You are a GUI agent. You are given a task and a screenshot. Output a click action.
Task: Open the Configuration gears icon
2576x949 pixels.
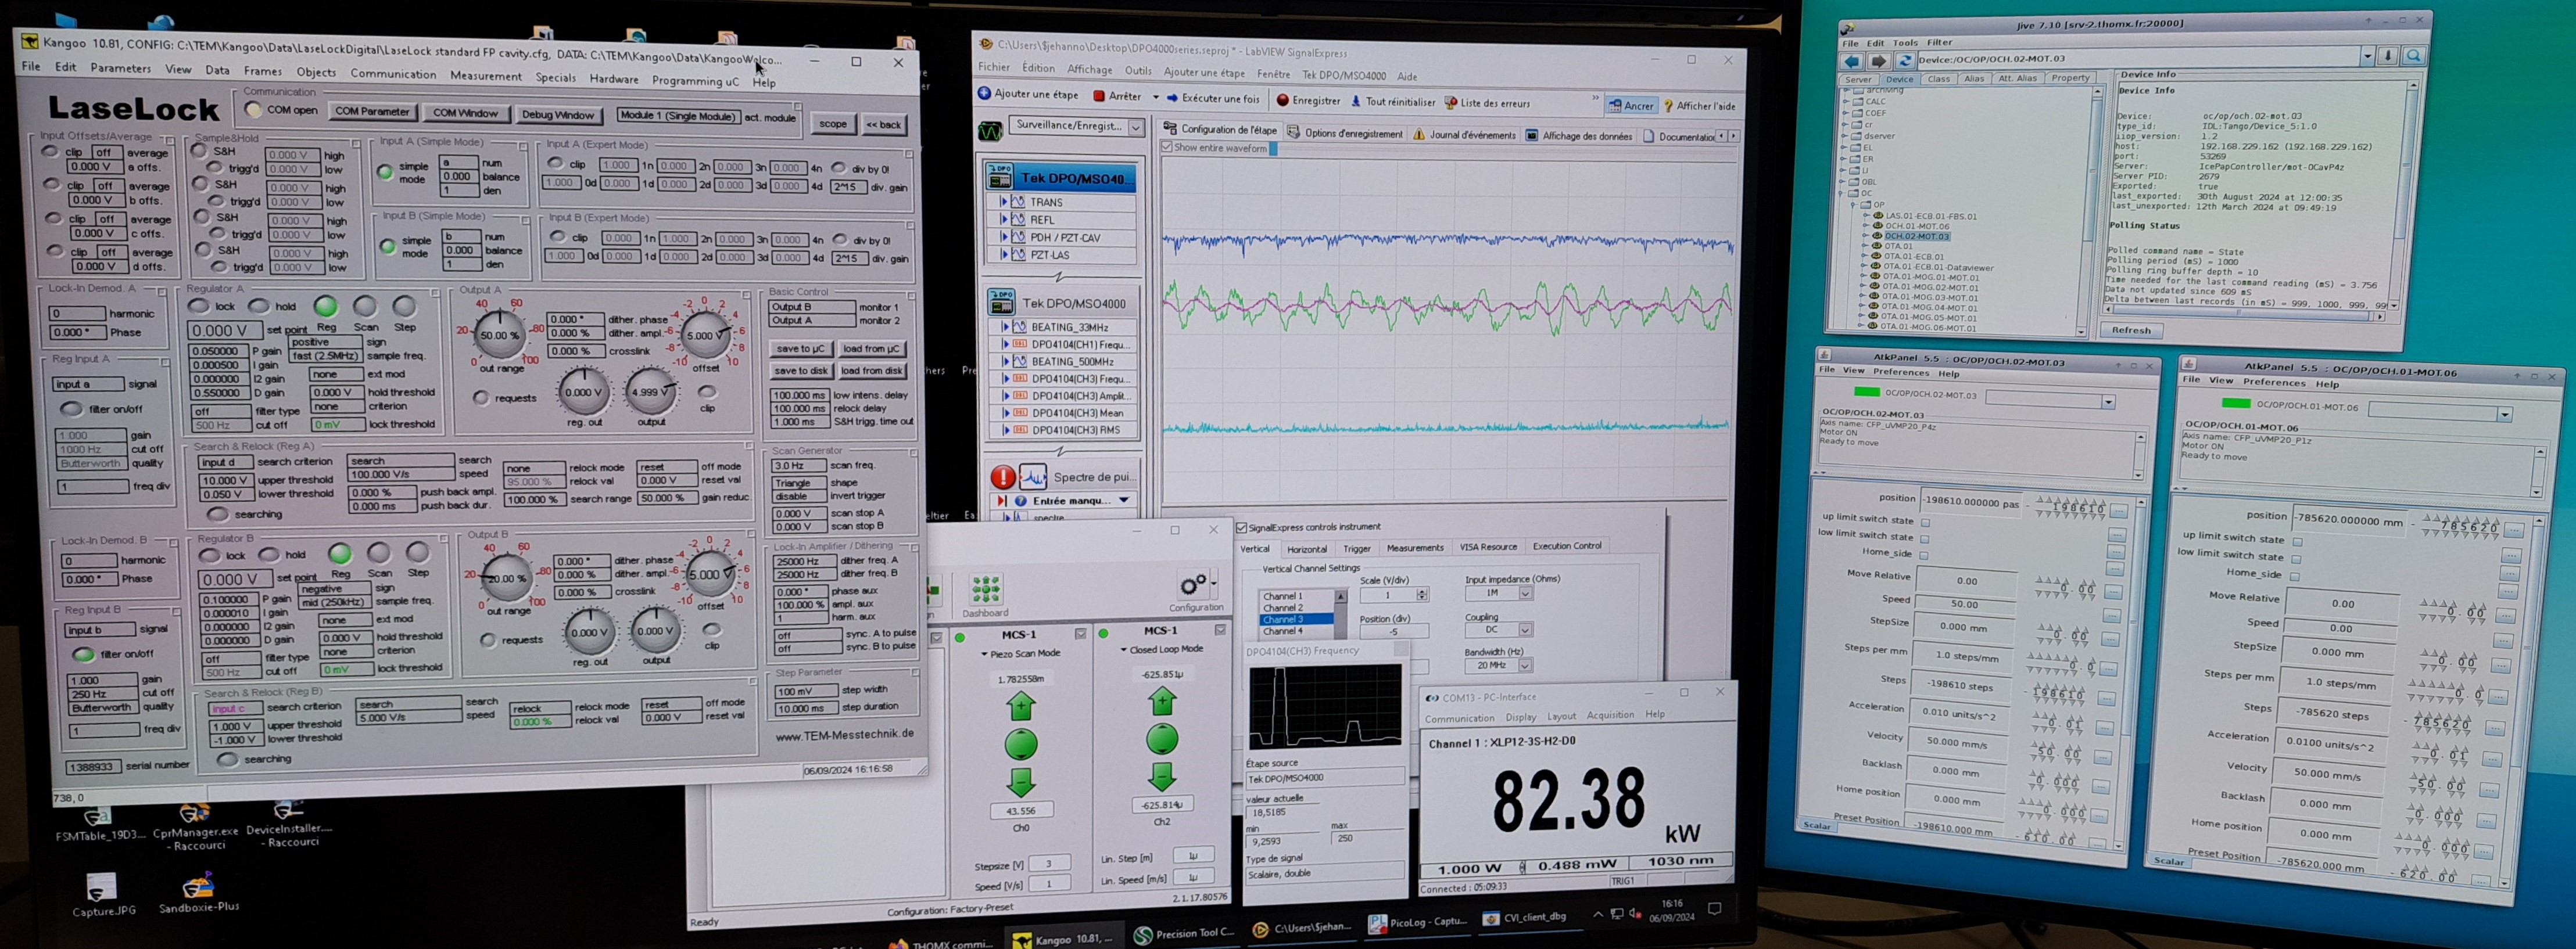coord(1193,585)
